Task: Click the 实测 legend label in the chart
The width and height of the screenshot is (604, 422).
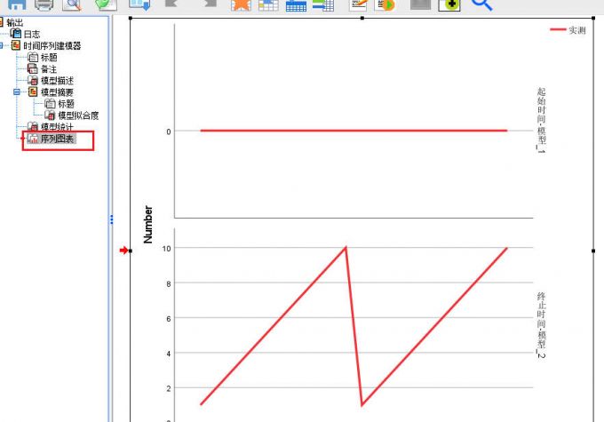Action: point(577,30)
